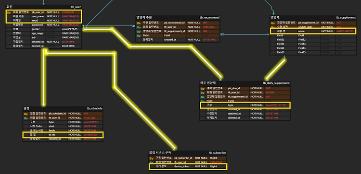Click the key icon beside fk_supplement_id
This screenshot has height=174, width=361.
pyautogui.click(x=203, y=97)
